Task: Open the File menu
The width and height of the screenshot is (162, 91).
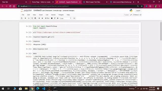Action: click(x=23, y=15)
